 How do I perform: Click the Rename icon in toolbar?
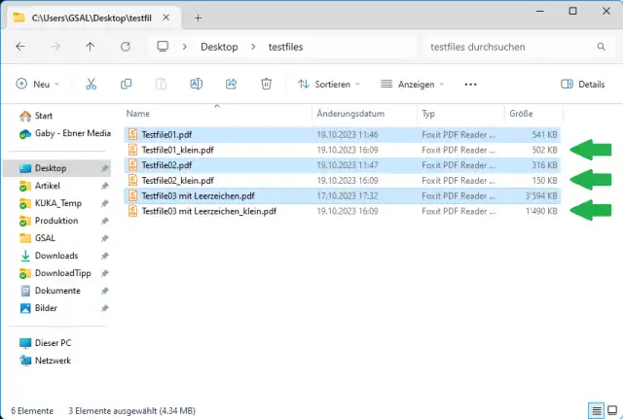click(x=196, y=85)
